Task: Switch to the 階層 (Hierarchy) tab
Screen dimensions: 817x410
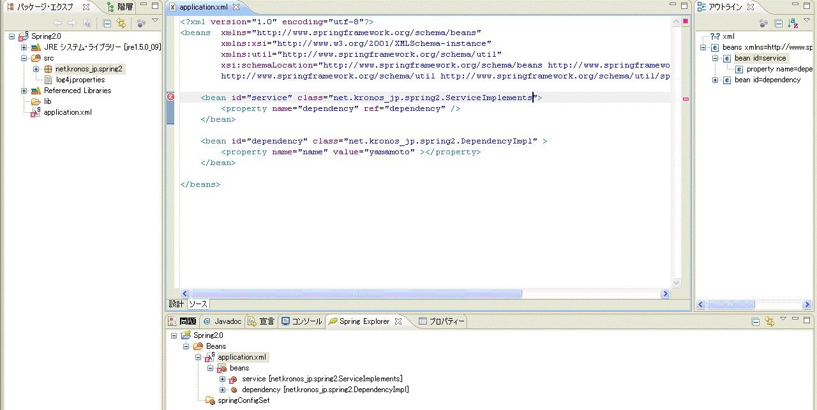Action: [119, 7]
